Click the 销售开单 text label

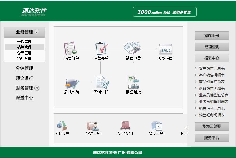101,58
